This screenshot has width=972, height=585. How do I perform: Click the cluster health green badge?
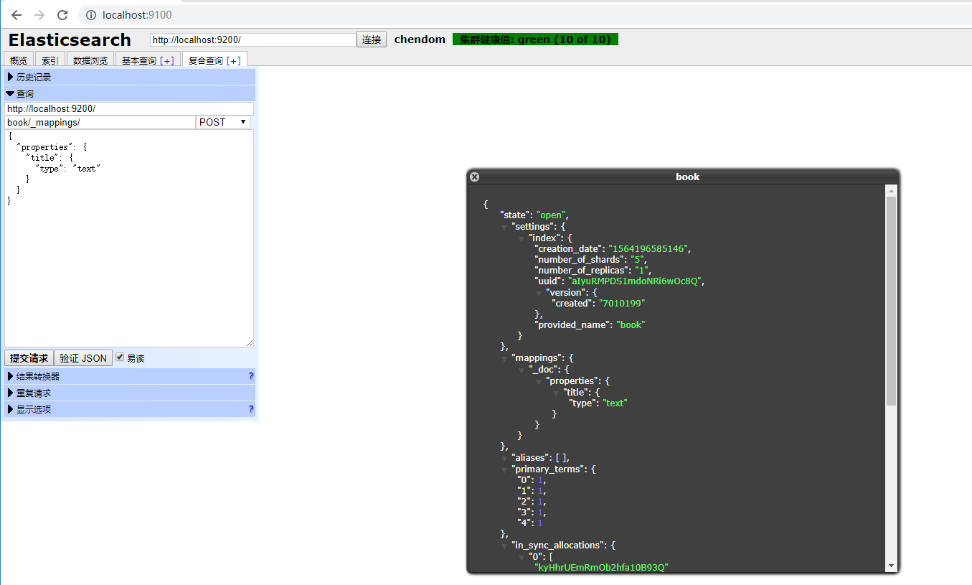(535, 39)
